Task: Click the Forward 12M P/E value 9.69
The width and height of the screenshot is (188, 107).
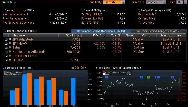Action: [x=122, y=18]
